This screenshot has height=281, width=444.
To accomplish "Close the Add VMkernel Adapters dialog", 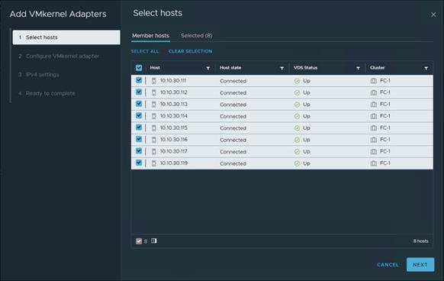I will pos(433,15).
